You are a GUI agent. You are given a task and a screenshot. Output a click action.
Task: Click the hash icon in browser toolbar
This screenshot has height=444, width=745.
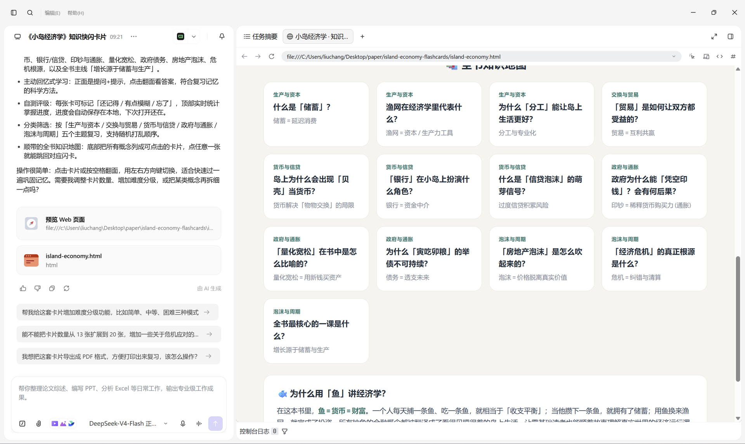(x=733, y=57)
